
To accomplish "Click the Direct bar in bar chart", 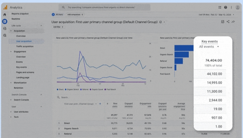I will click(184, 48).
